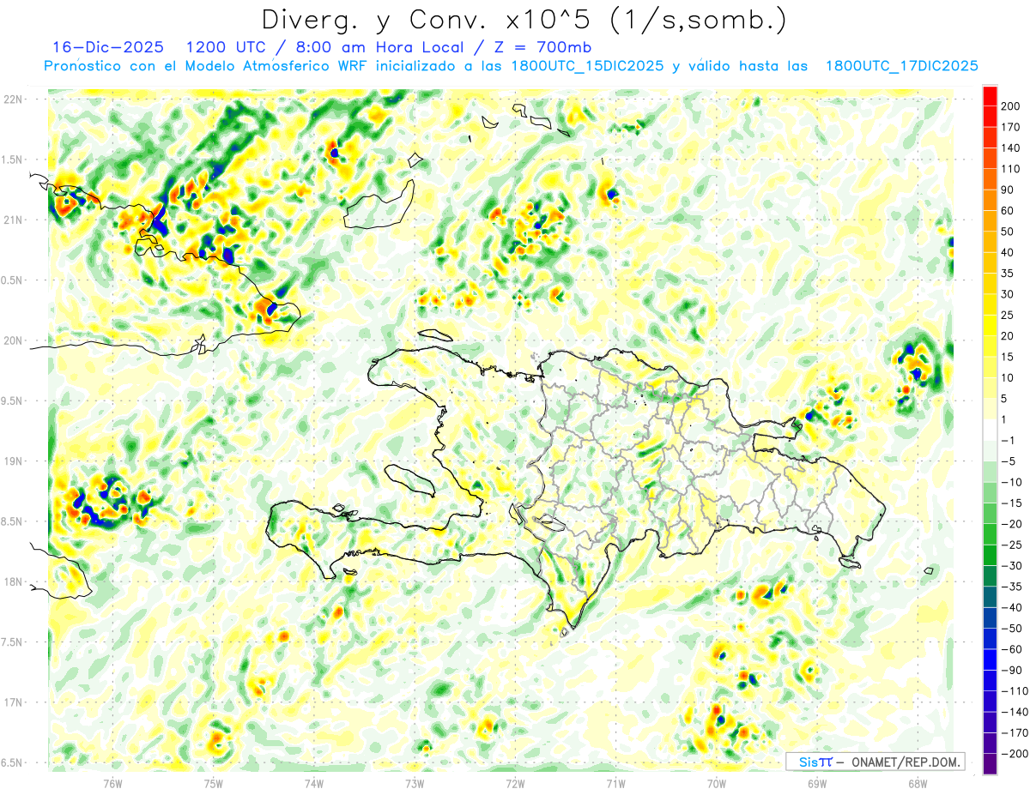Click the "69W" longitude label
The image size is (1030, 795).
coord(817,784)
